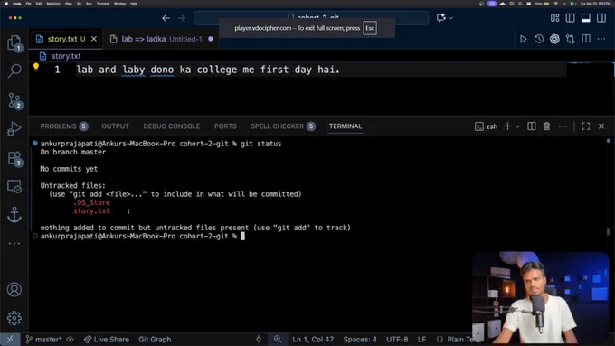This screenshot has height=346, width=615.
Task: Split the editor to the right
Action: pyautogui.click(x=586, y=39)
